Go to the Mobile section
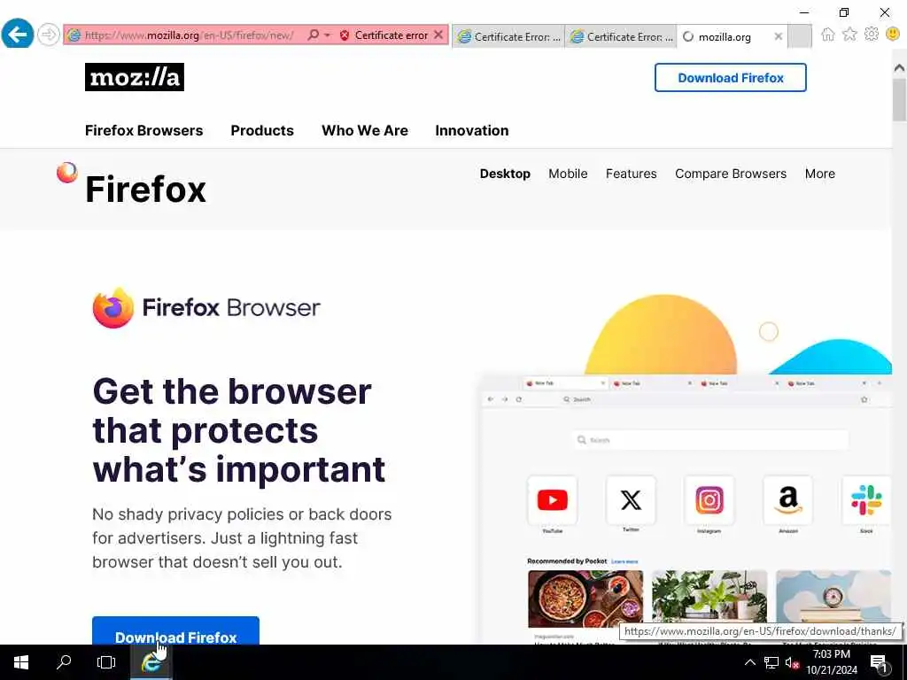 click(x=568, y=174)
